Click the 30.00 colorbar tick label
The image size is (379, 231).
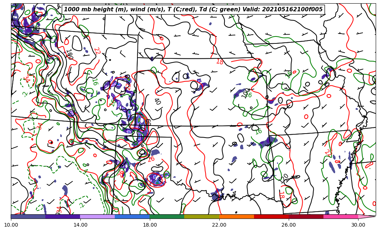pyautogui.click(x=358, y=225)
